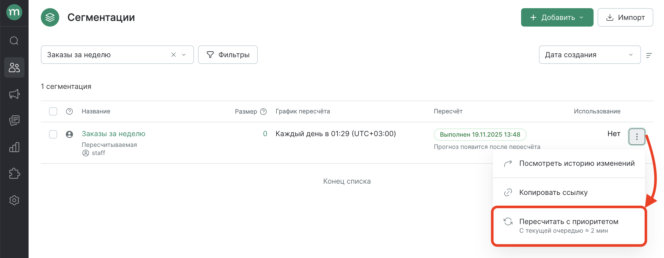Open the segmentation search field dropdown chevron
Image resolution: width=664 pixels, height=258 pixels.
pos(183,54)
